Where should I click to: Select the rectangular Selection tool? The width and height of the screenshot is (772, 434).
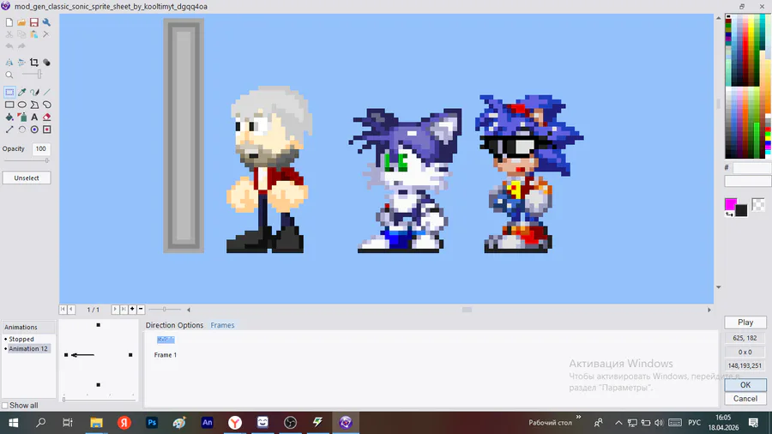[9, 92]
